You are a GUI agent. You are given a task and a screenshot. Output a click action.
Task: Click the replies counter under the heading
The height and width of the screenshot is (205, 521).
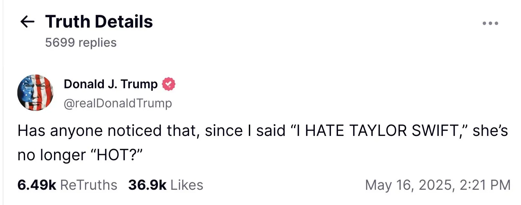click(x=80, y=42)
